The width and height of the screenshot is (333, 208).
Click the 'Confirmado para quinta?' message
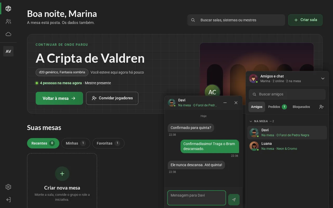point(191,128)
